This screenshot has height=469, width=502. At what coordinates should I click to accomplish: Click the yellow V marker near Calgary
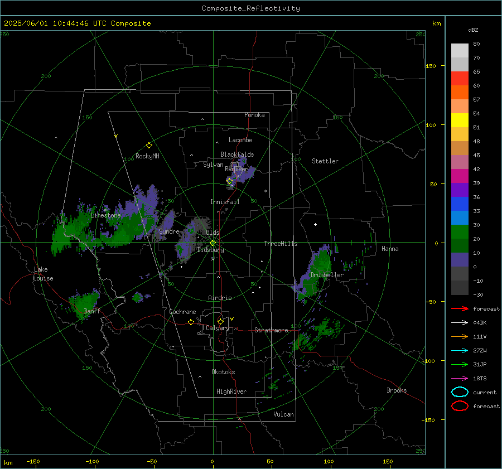coord(232,319)
